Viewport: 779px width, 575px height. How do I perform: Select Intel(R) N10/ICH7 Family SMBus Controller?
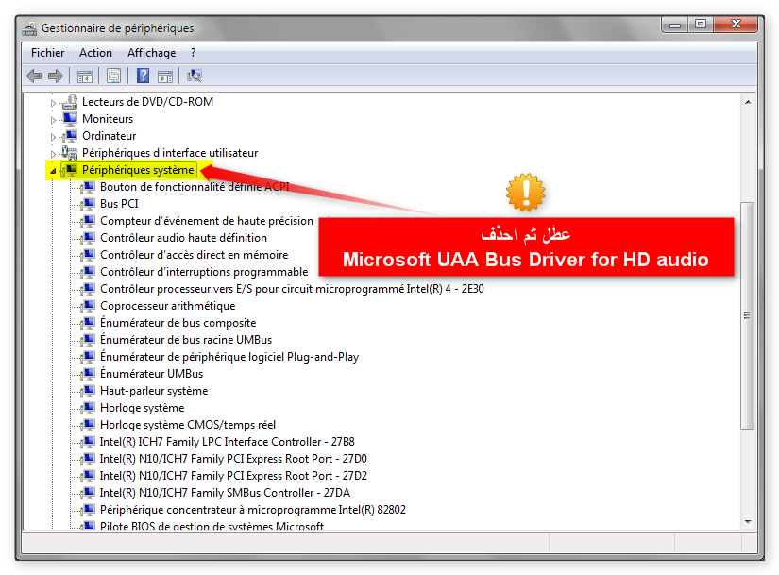click(225, 493)
